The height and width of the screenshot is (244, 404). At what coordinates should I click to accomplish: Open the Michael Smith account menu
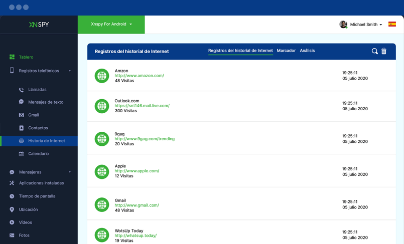point(366,25)
